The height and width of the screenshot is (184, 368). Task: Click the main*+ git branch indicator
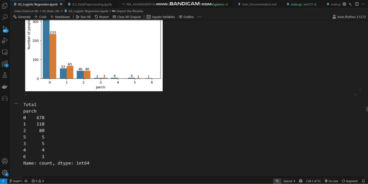point(17,181)
